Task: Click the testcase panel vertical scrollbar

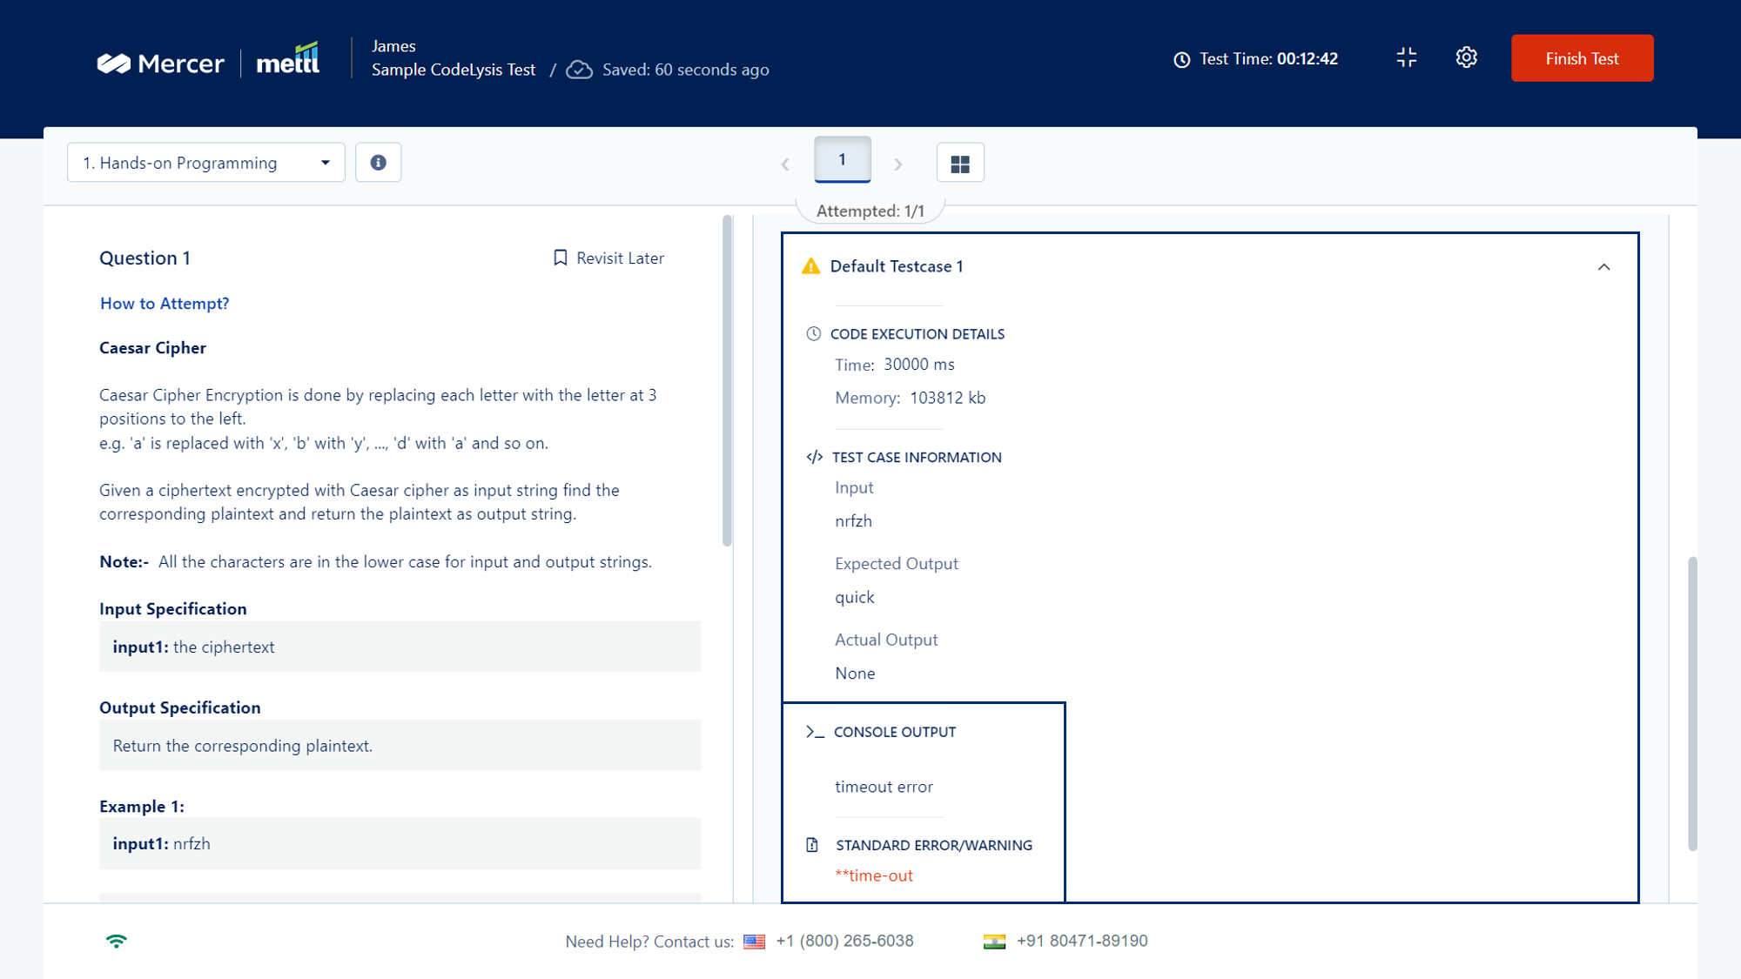Action: pyautogui.click(x=1692, y=703)
